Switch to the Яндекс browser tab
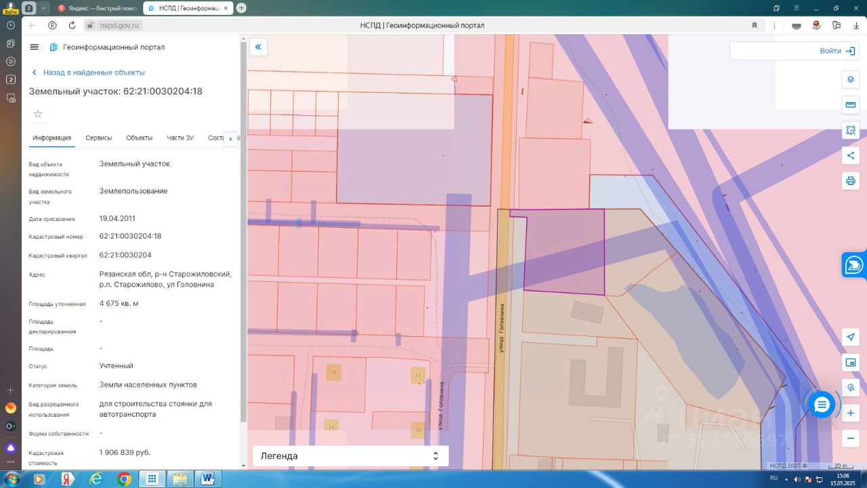Screen dimensions: 867x488 click(x=96, y=8)
